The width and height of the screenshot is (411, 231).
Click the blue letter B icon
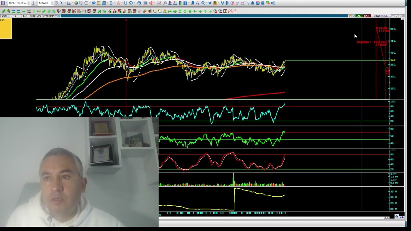(111, 3)
